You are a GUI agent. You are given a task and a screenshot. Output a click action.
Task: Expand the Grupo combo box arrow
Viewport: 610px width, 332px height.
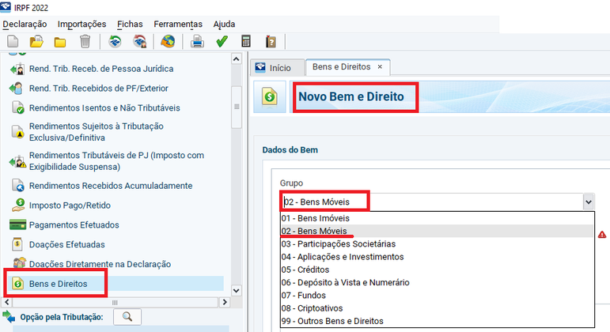tap(588, 202)
